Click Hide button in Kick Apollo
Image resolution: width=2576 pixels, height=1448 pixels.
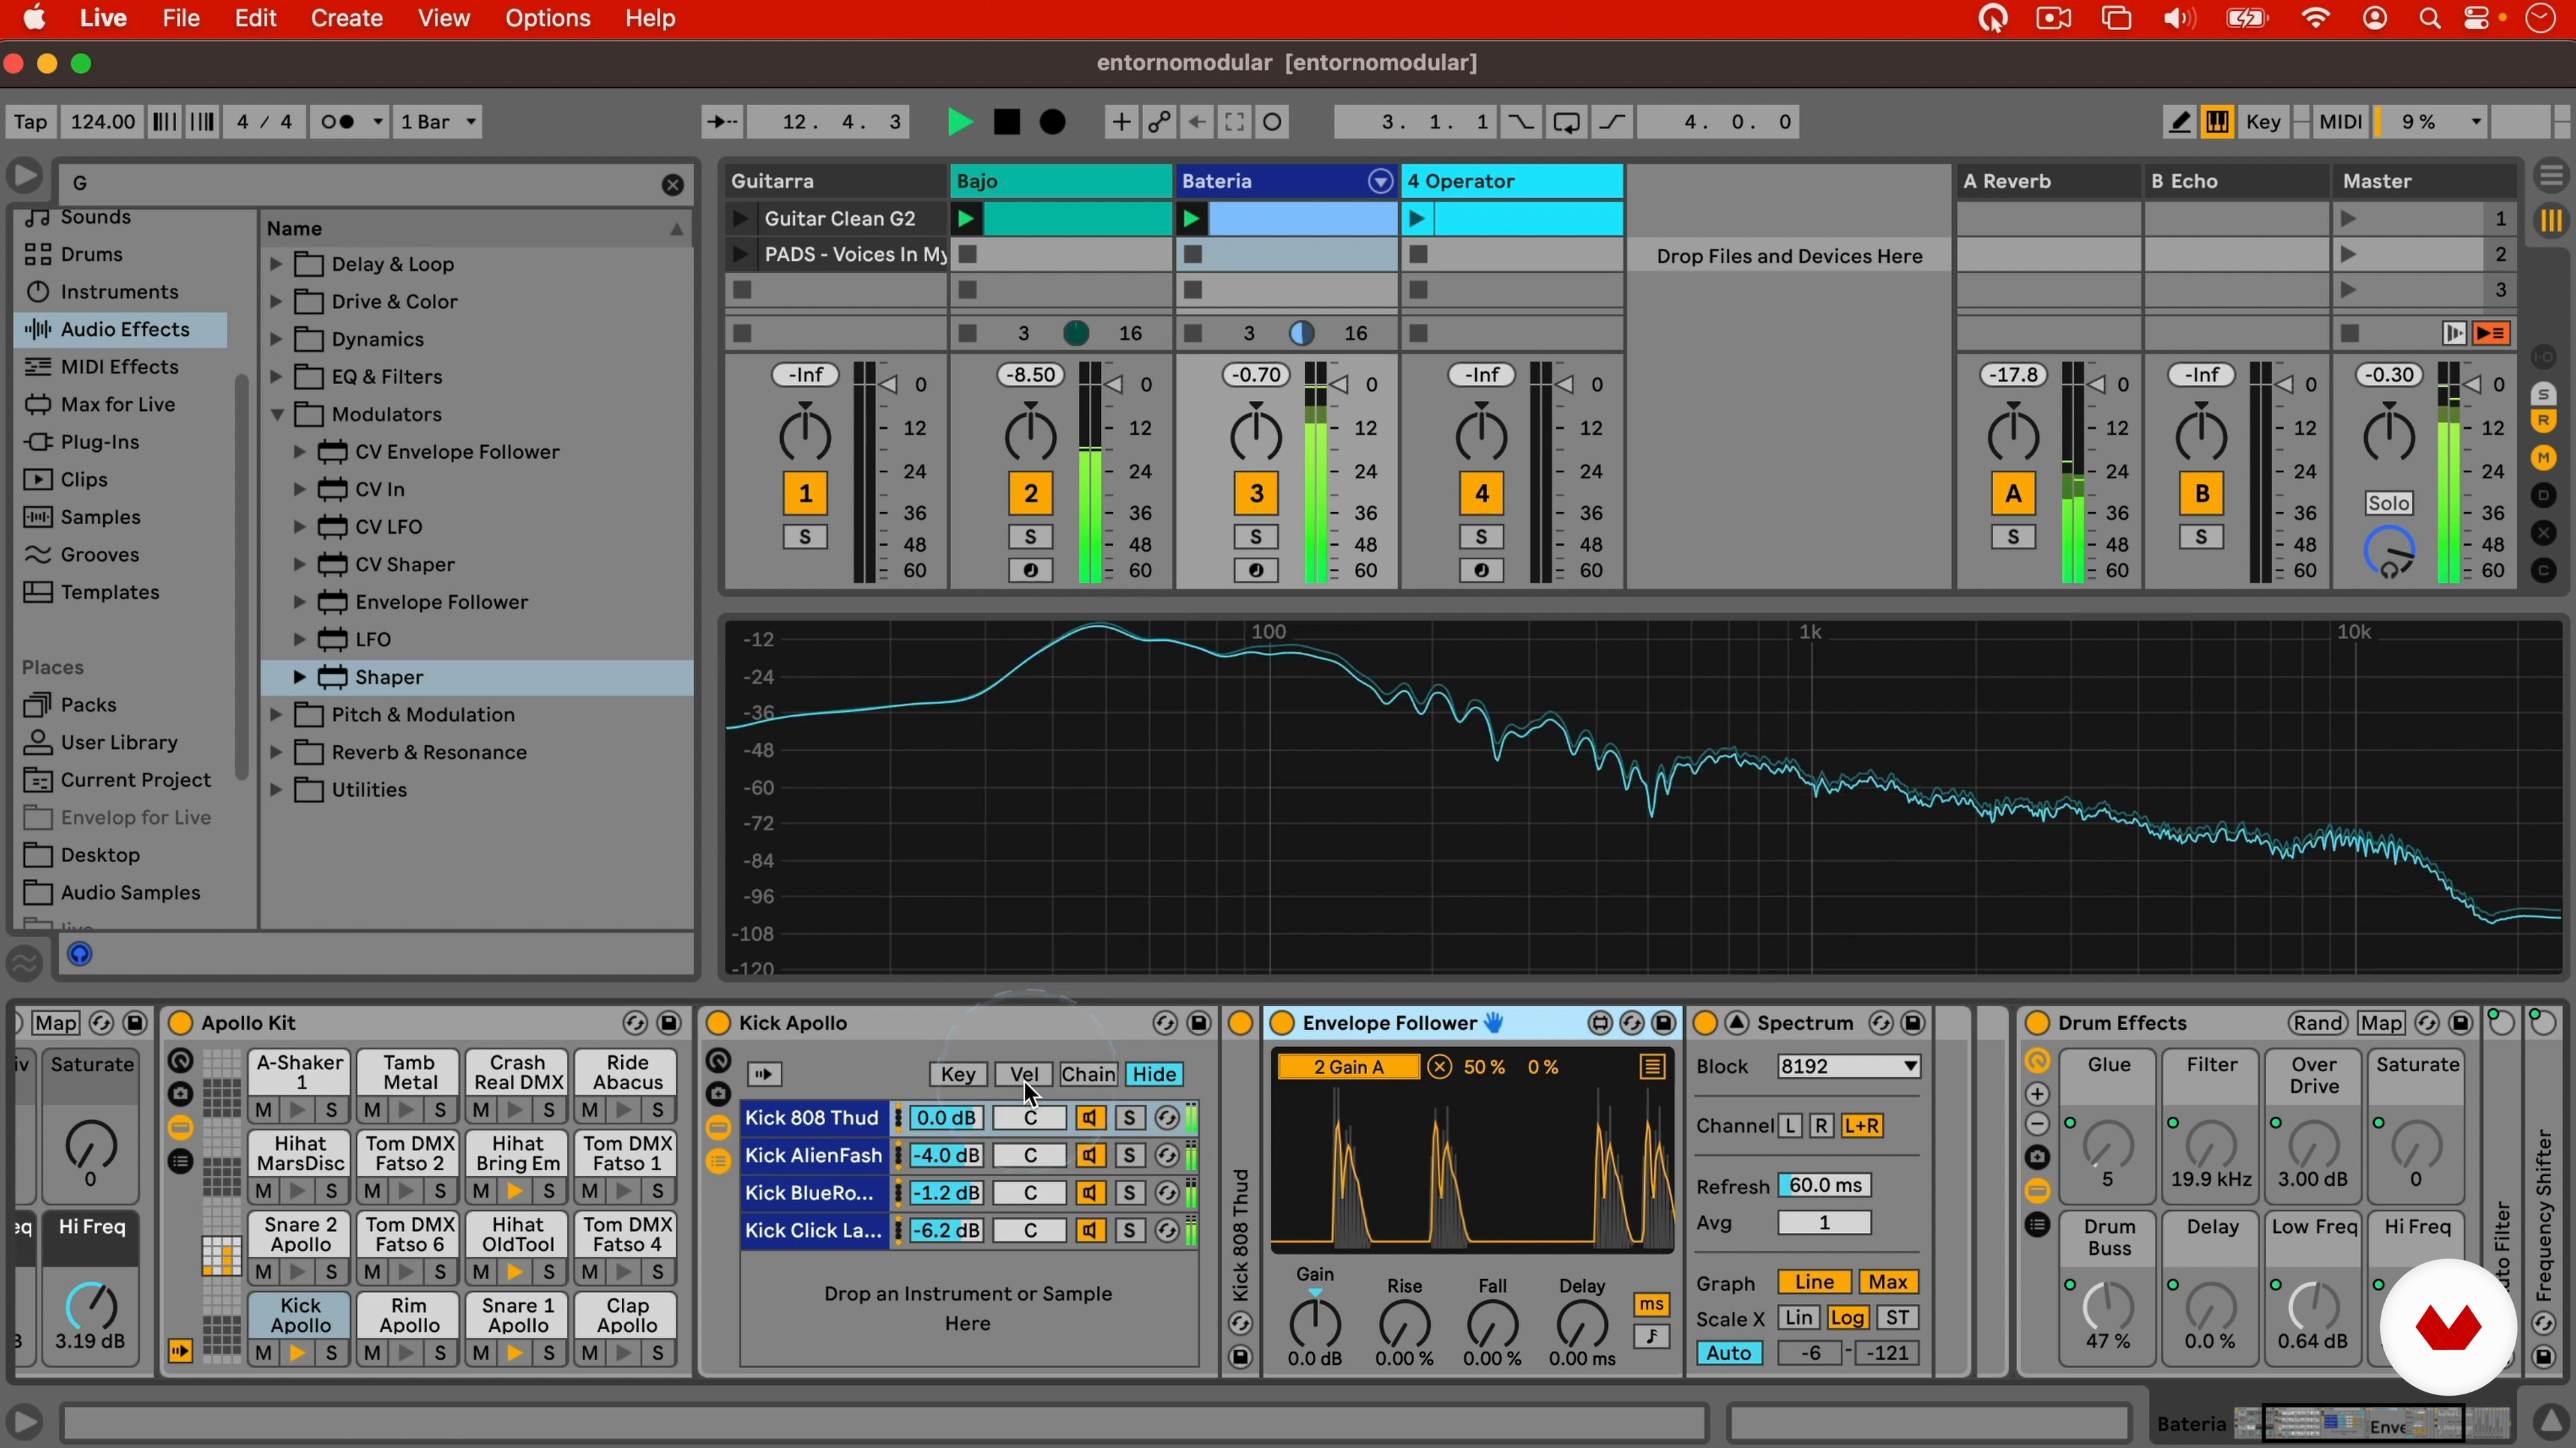tap(1154, 1074)
